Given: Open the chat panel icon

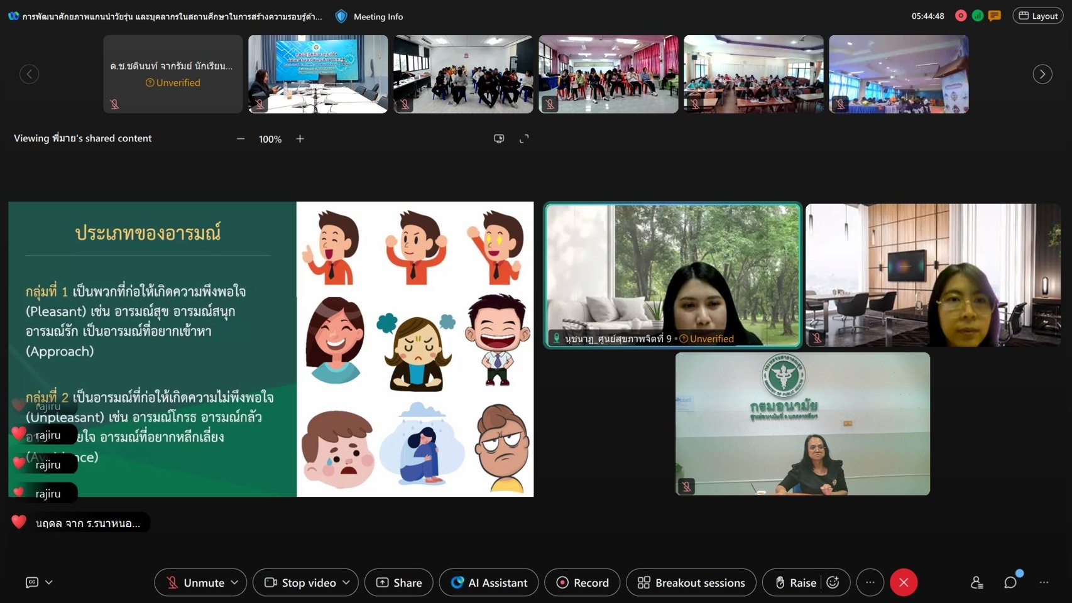Looking at the screenshot, I should pos(1010,583).
